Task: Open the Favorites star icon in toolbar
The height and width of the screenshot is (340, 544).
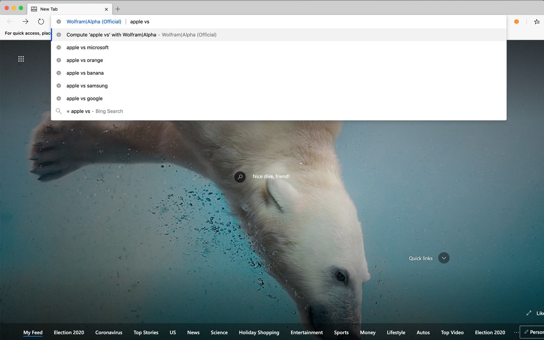Action: click(536, 22)
